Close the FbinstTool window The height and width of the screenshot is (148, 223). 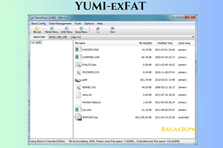[x=190, y=17]
